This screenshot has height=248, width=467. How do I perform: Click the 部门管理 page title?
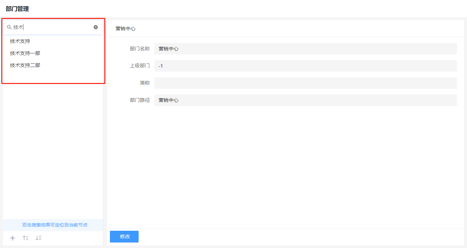(17, 9)
